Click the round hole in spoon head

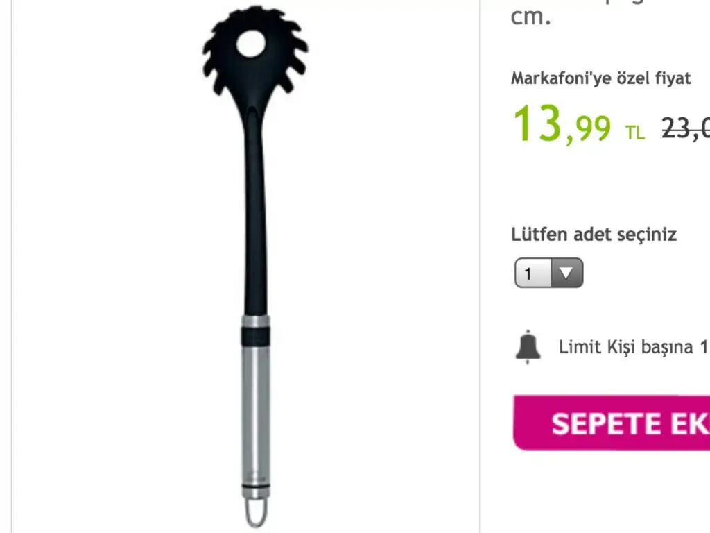click(251, 44)
